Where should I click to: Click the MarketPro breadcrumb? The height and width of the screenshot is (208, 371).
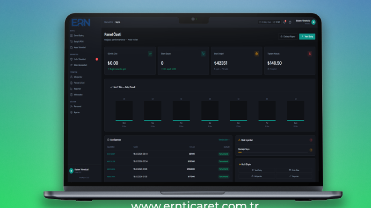click(x=109, y=22)
